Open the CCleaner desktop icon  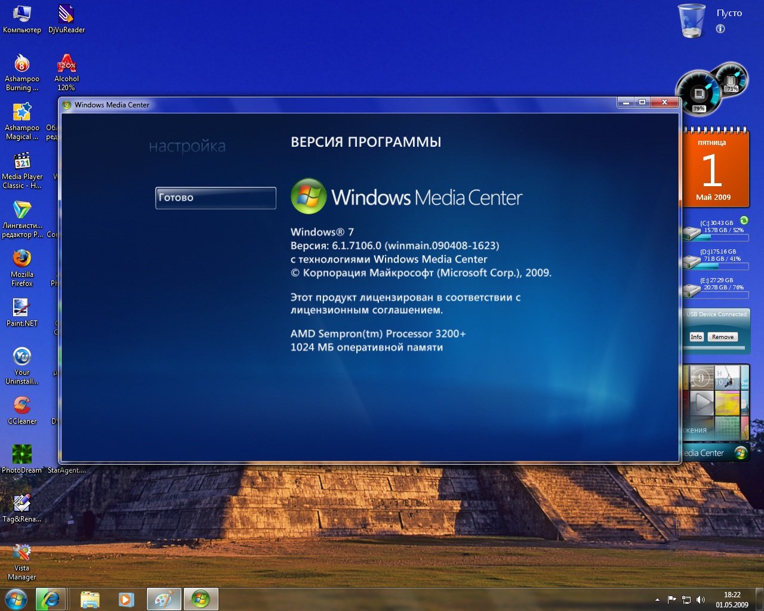click(22, 410)
